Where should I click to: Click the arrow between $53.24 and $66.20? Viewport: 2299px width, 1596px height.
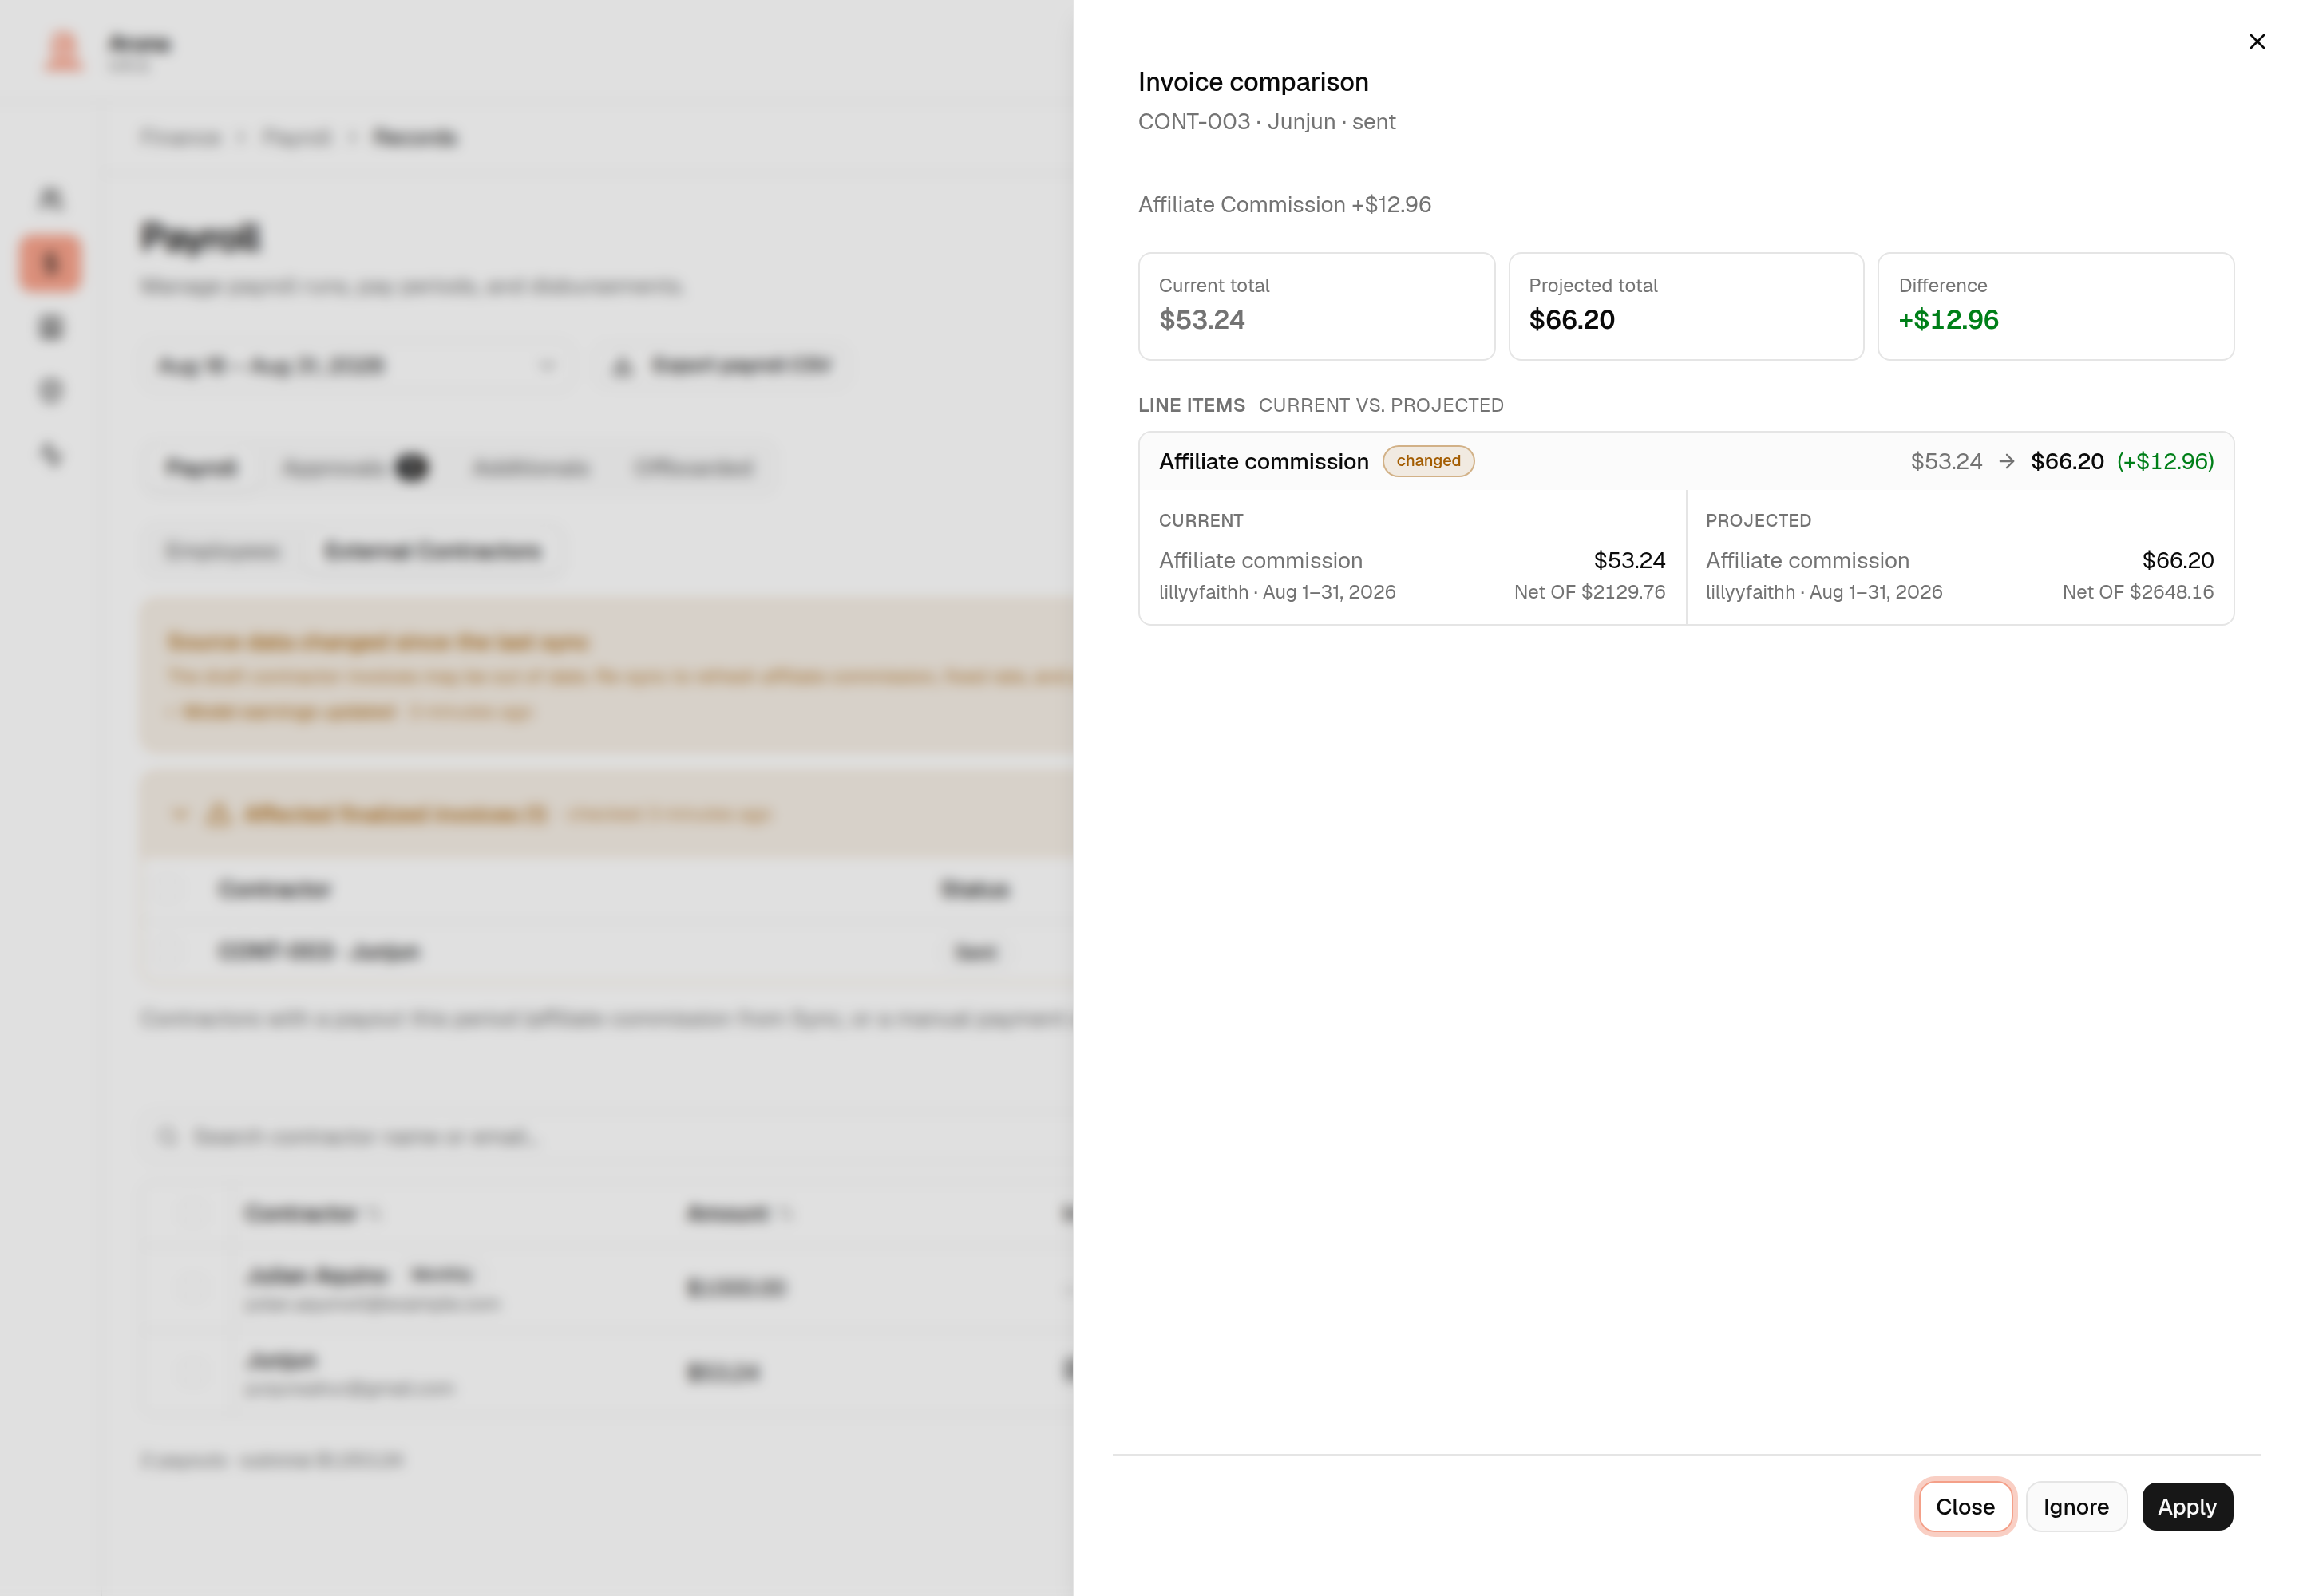pos(2006,461)
